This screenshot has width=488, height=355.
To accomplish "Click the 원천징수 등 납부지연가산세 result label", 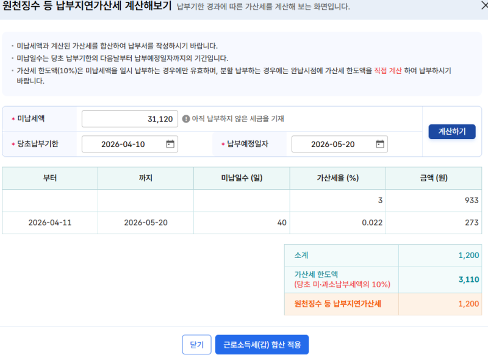I will pos(338,304).
